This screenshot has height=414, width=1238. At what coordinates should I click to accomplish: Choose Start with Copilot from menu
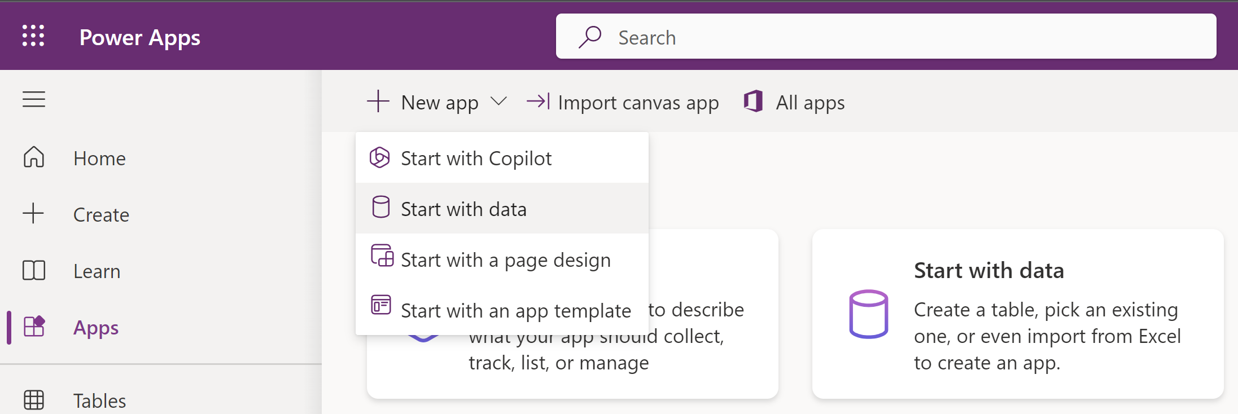(476, 158)
